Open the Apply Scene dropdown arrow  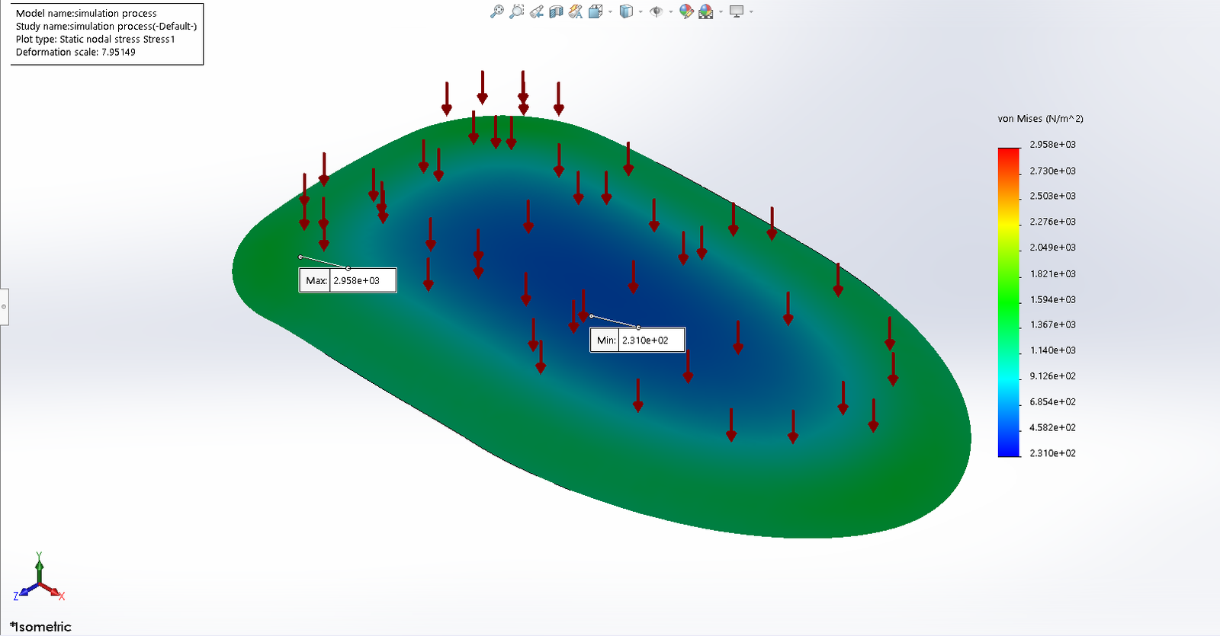(x=721, y=11)
